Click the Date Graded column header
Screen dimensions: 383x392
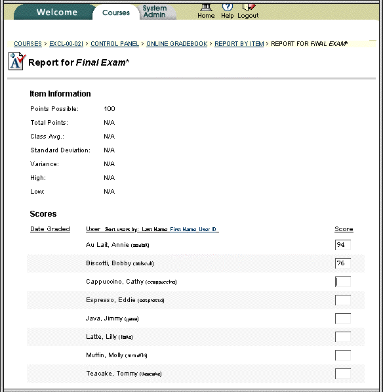50,229
